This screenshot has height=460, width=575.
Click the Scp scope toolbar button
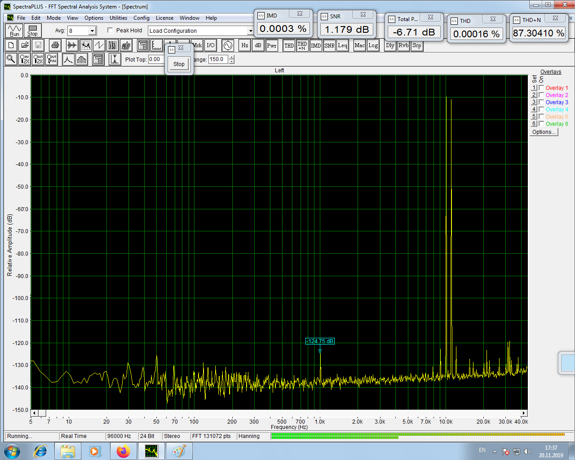pyautogui.click(x=417, y=45)
